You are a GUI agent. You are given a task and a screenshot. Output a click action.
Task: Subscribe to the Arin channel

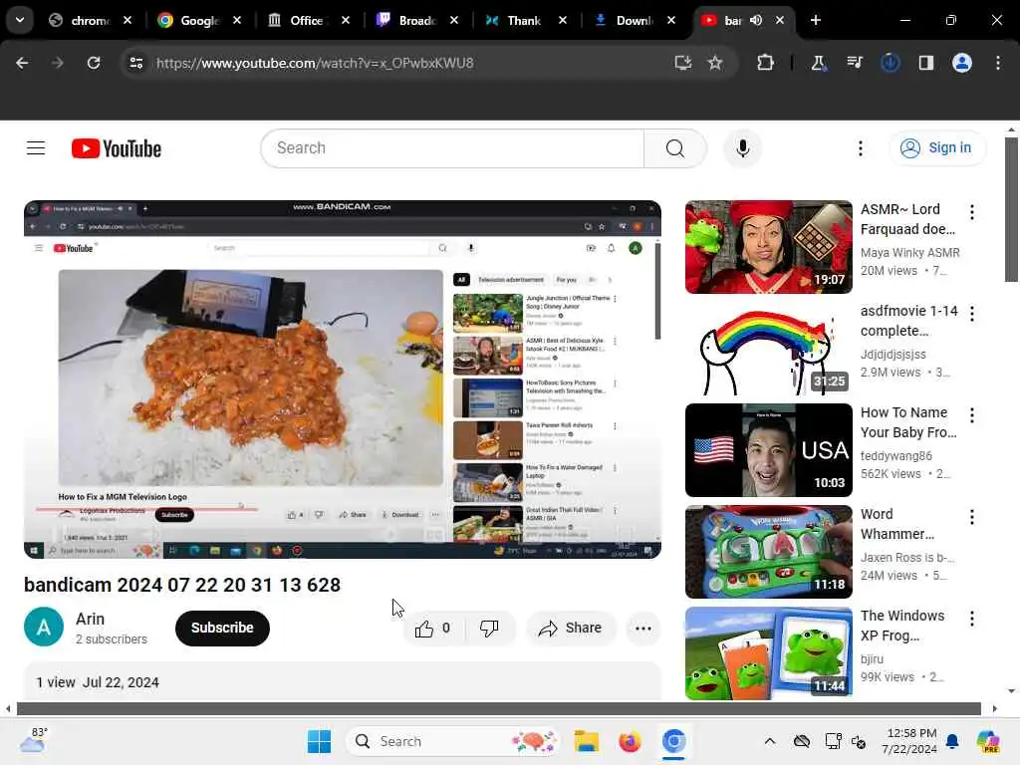pyautogui.click(x=222, y=628)
